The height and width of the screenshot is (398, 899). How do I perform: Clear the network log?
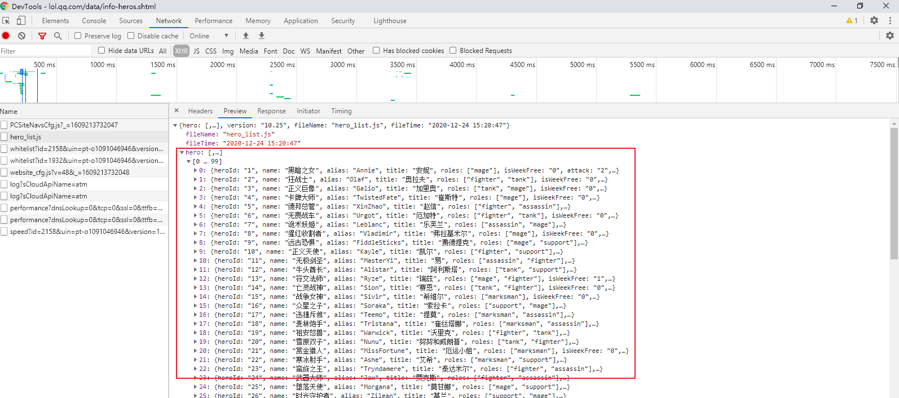21,36
